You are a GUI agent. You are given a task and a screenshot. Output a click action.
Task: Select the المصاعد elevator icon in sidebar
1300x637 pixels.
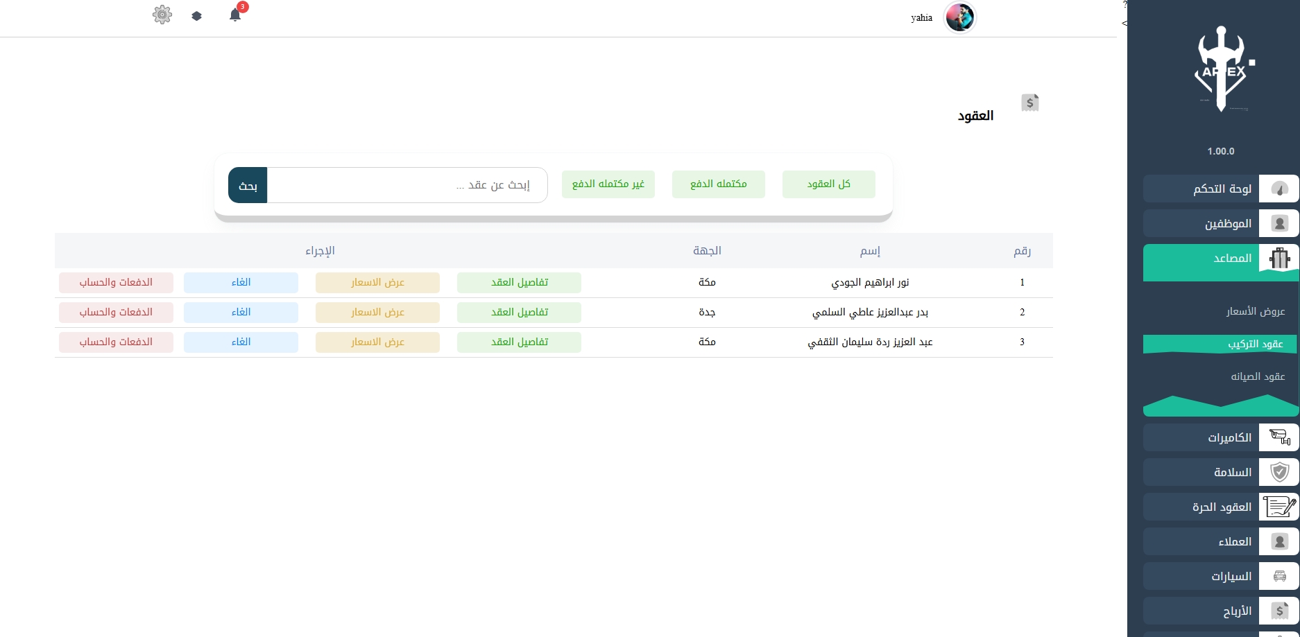(x=1278, y=258)
